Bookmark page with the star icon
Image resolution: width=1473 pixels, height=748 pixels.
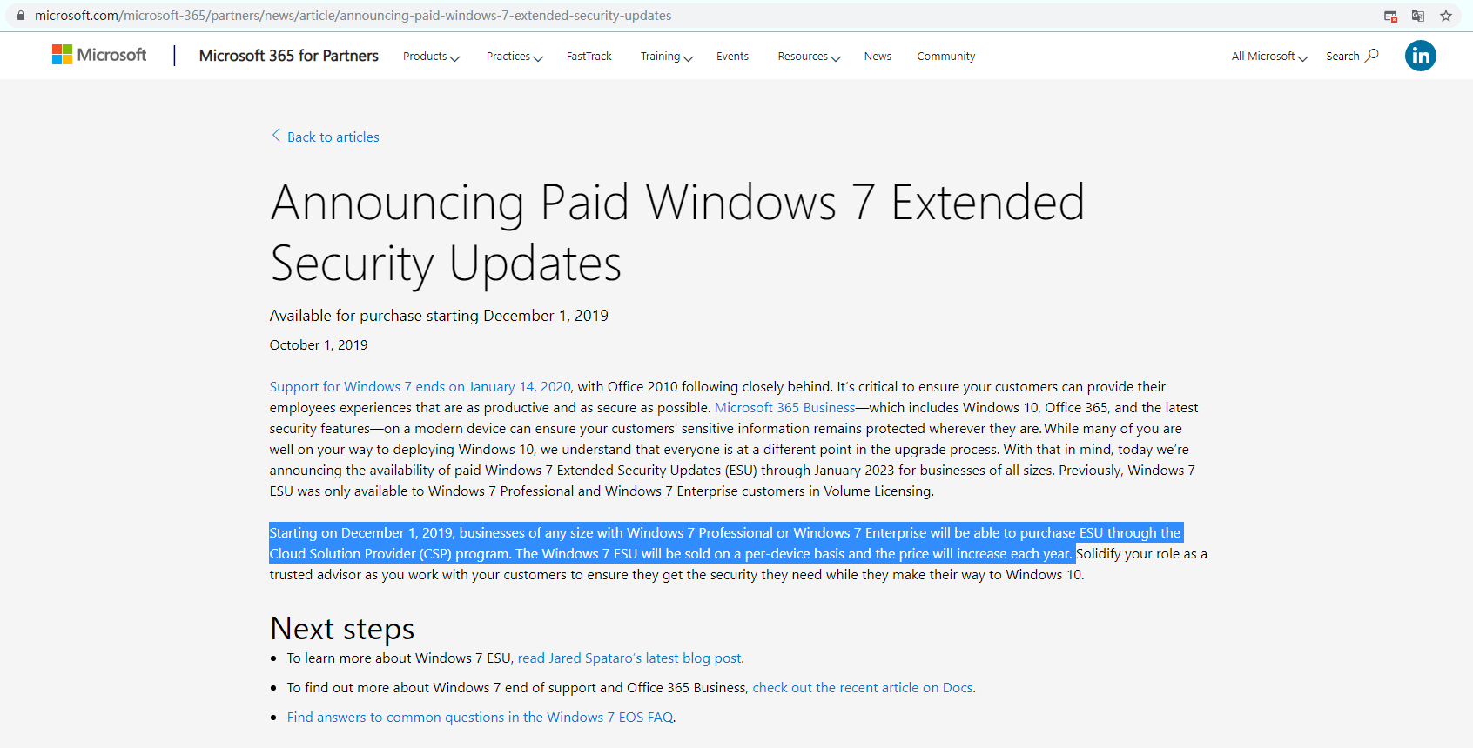coord(1446,16)
